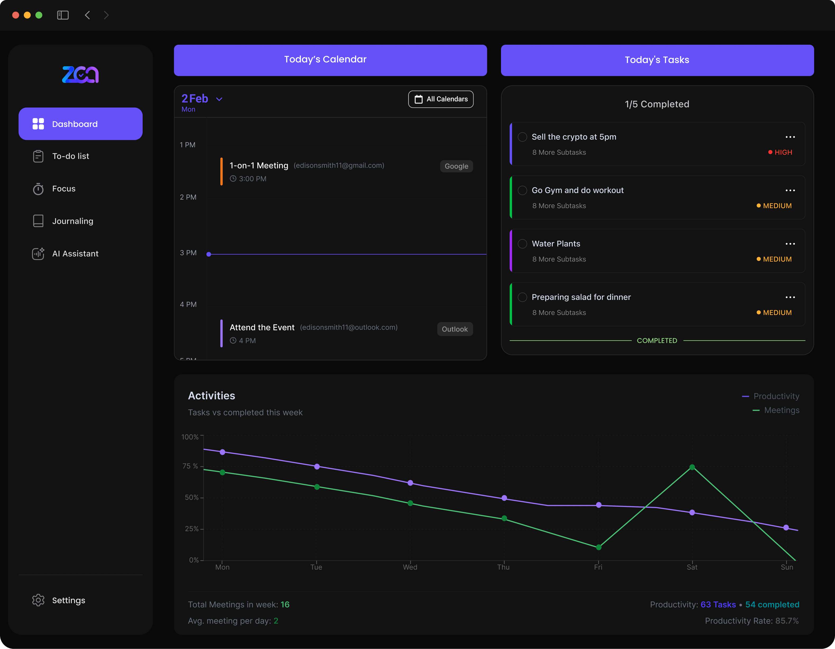Click the calendar icon in All Calendars
835x649 pixels.
click(x=419, y=99)
